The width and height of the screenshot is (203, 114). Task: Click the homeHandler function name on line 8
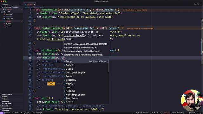click(x=49, y=10)
